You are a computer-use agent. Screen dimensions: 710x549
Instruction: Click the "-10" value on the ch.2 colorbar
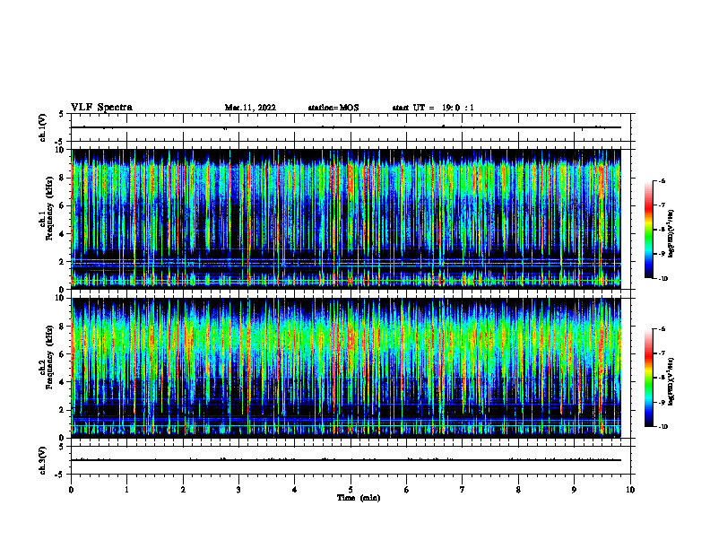pos(662,427)
